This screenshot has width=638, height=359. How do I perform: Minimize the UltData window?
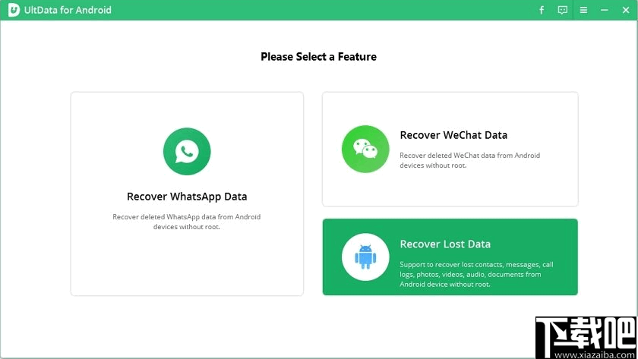tap(605, 10)
